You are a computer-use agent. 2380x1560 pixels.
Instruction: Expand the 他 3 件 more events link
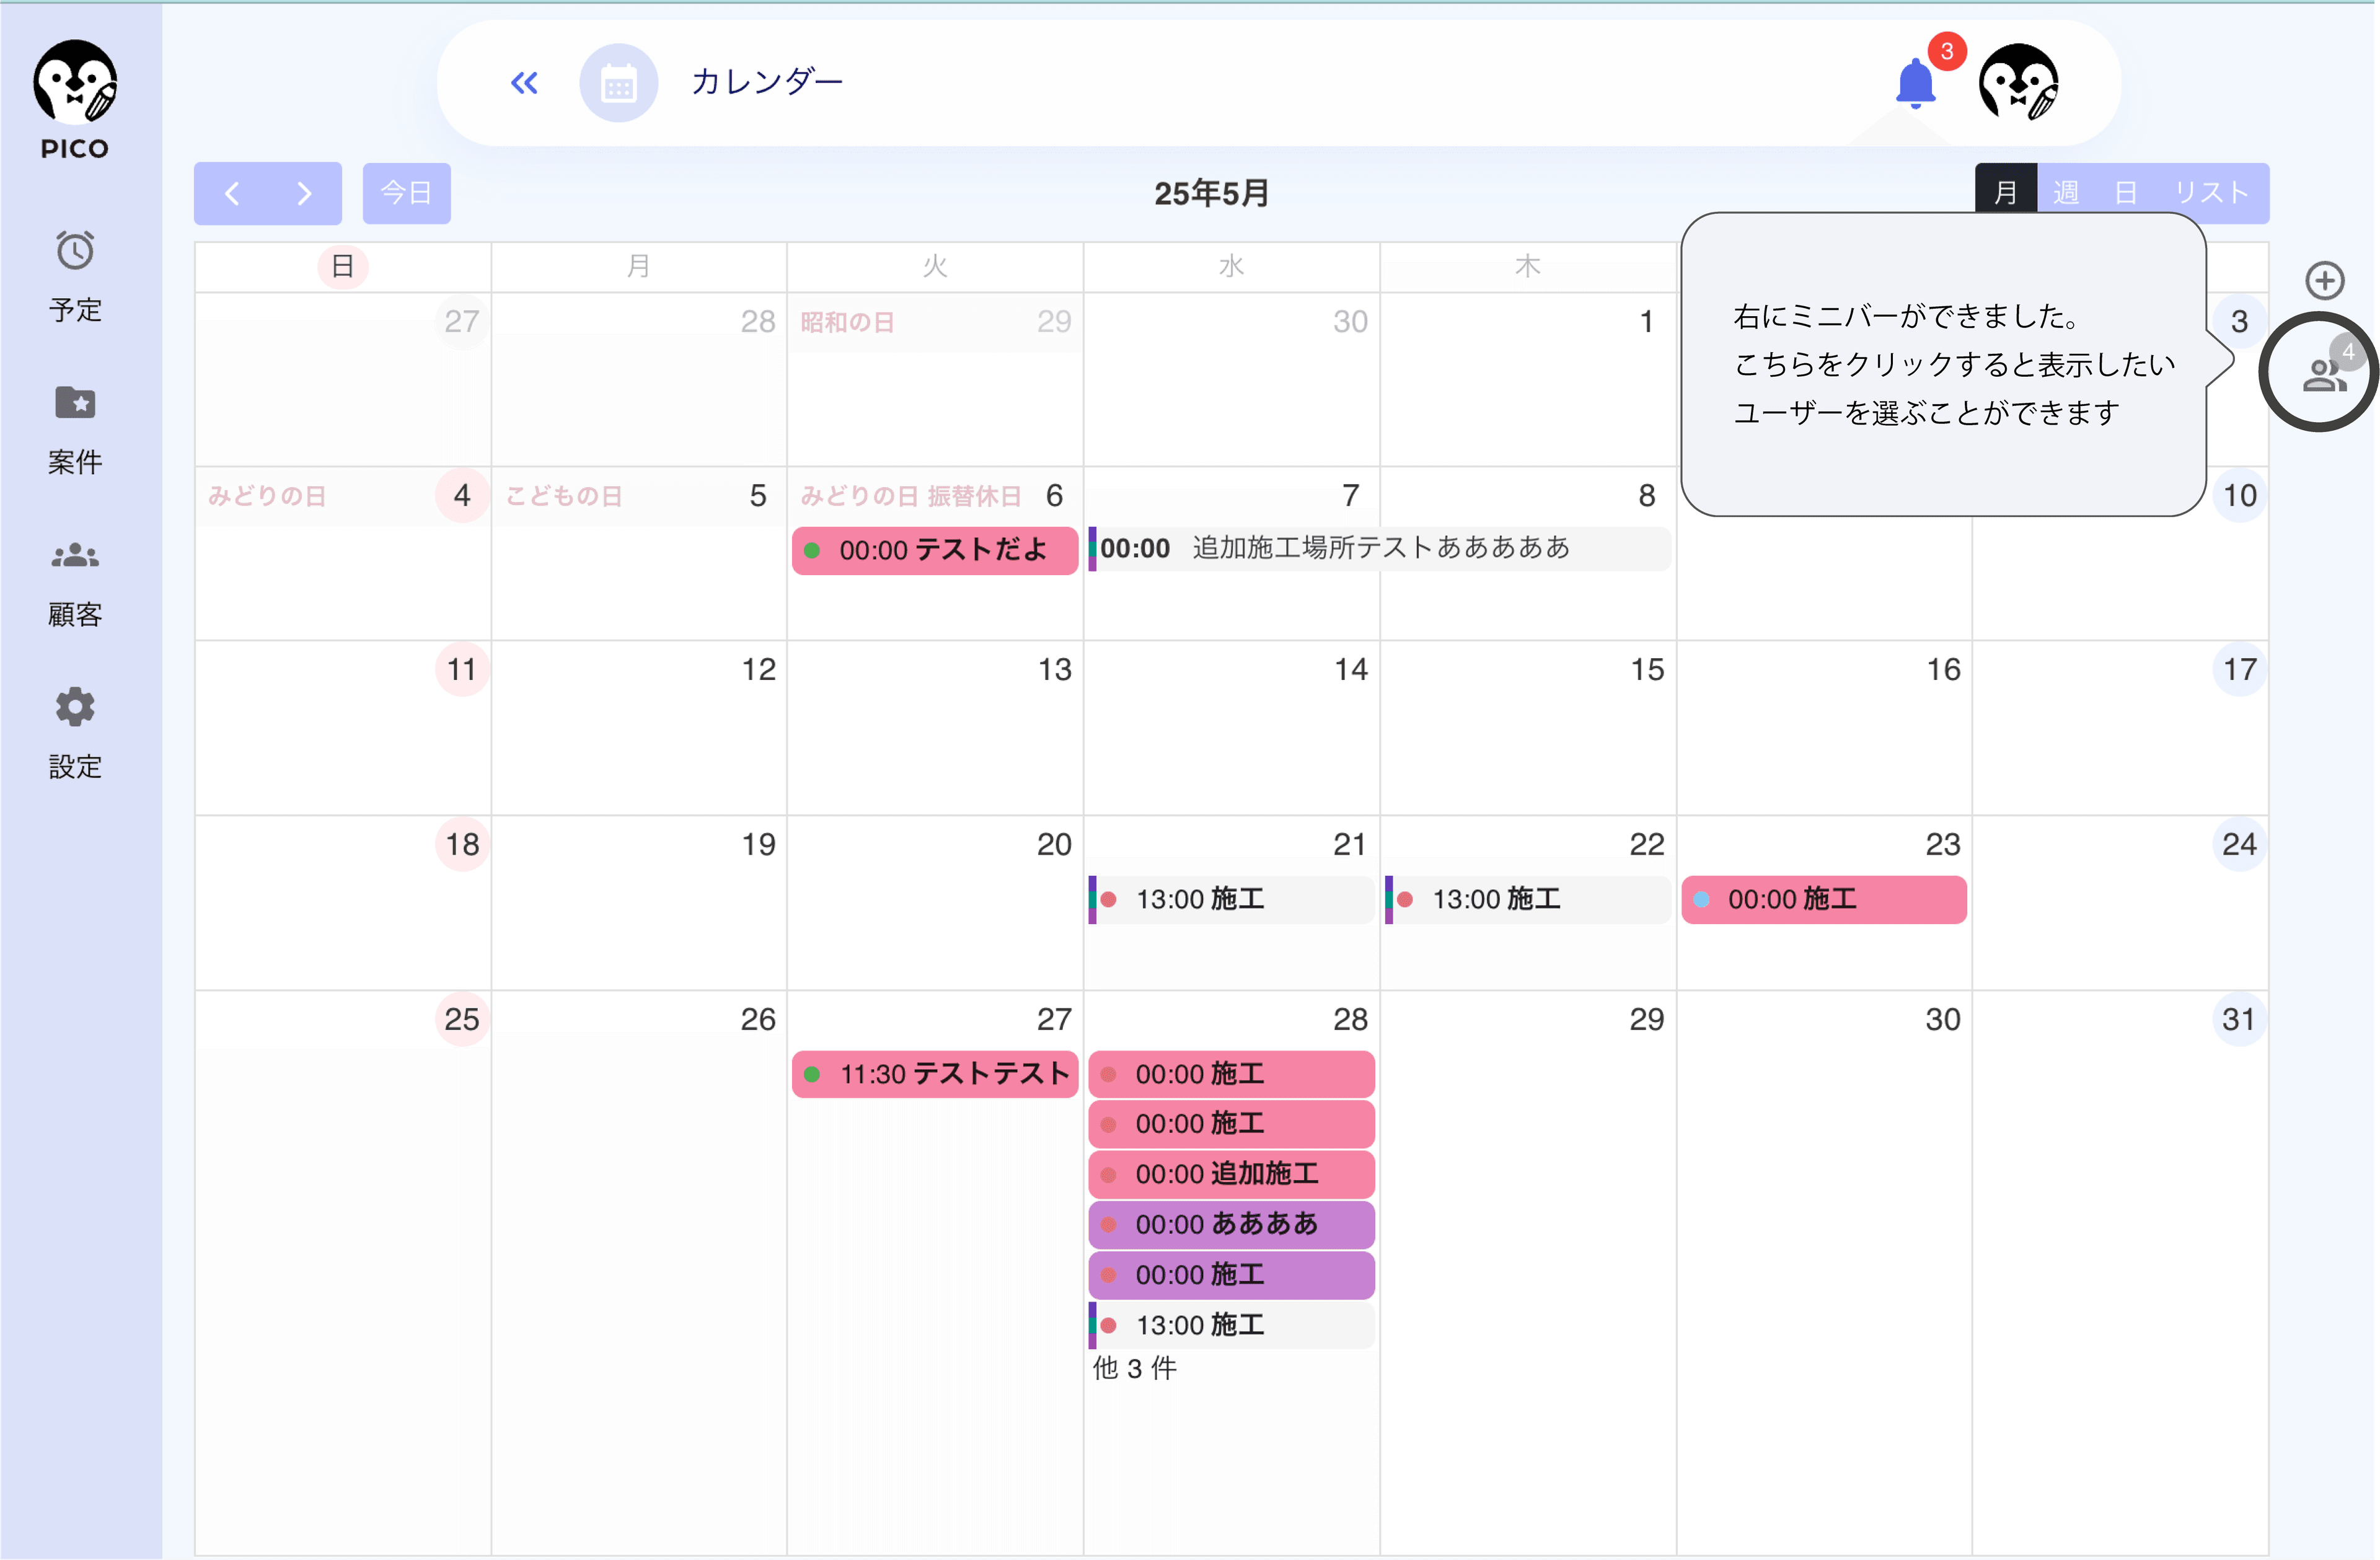point(1134,1368)
